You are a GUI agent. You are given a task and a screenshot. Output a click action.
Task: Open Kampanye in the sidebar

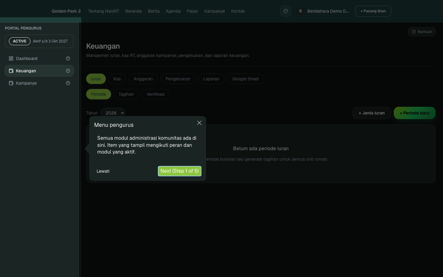click(x=39, y=83)
